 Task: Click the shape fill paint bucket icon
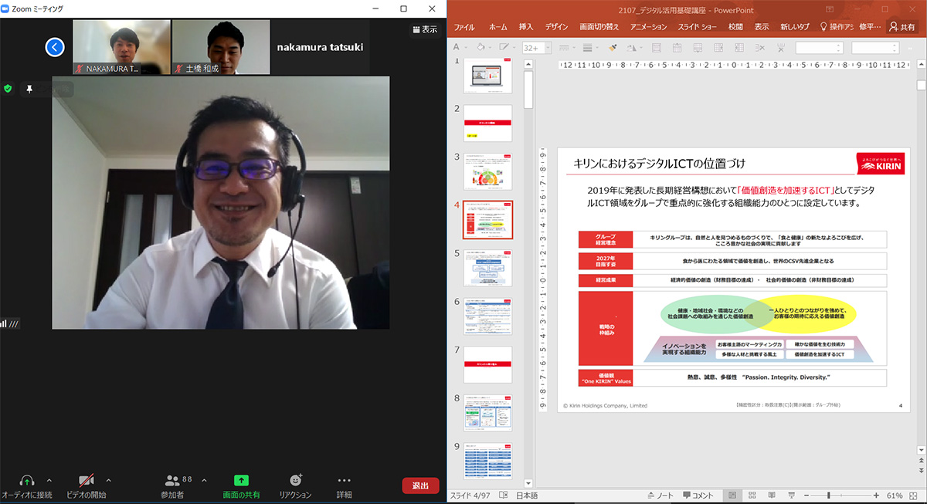point(480,47)
